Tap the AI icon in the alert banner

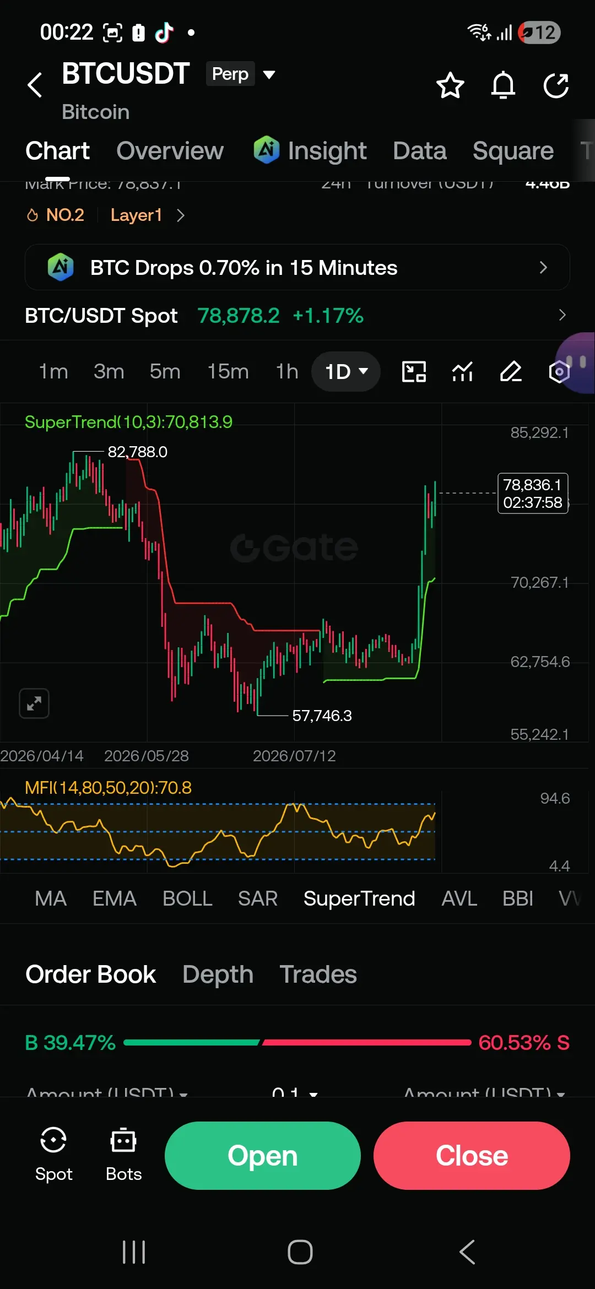click(61, 267)
